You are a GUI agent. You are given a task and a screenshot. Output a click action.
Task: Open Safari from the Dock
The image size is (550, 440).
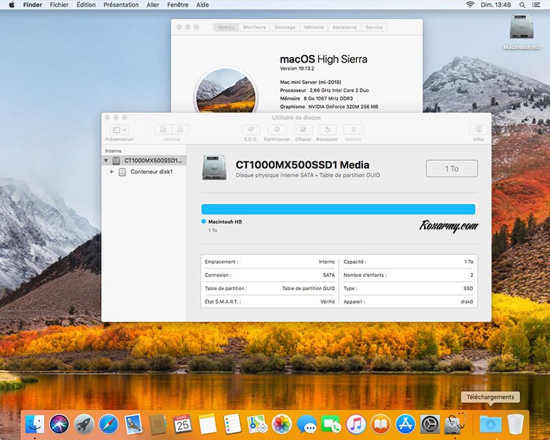109,423
